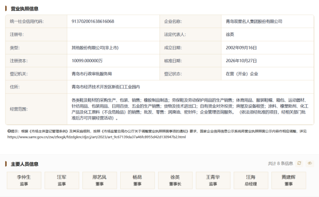Viewport: 319px width, 197px height.
Task: Click type value 其他股份有限公司(非上市)
Action: (x=95, y=48)
